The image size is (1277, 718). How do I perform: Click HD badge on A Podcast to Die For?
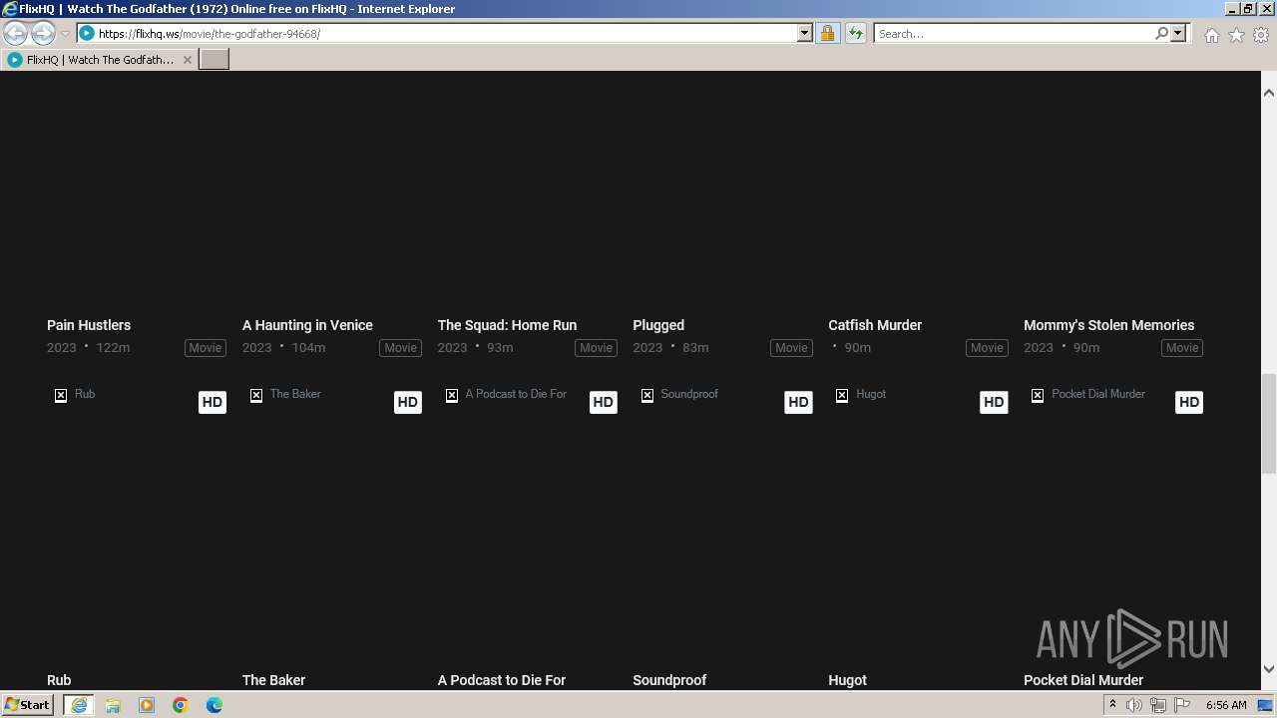point(604,402)
